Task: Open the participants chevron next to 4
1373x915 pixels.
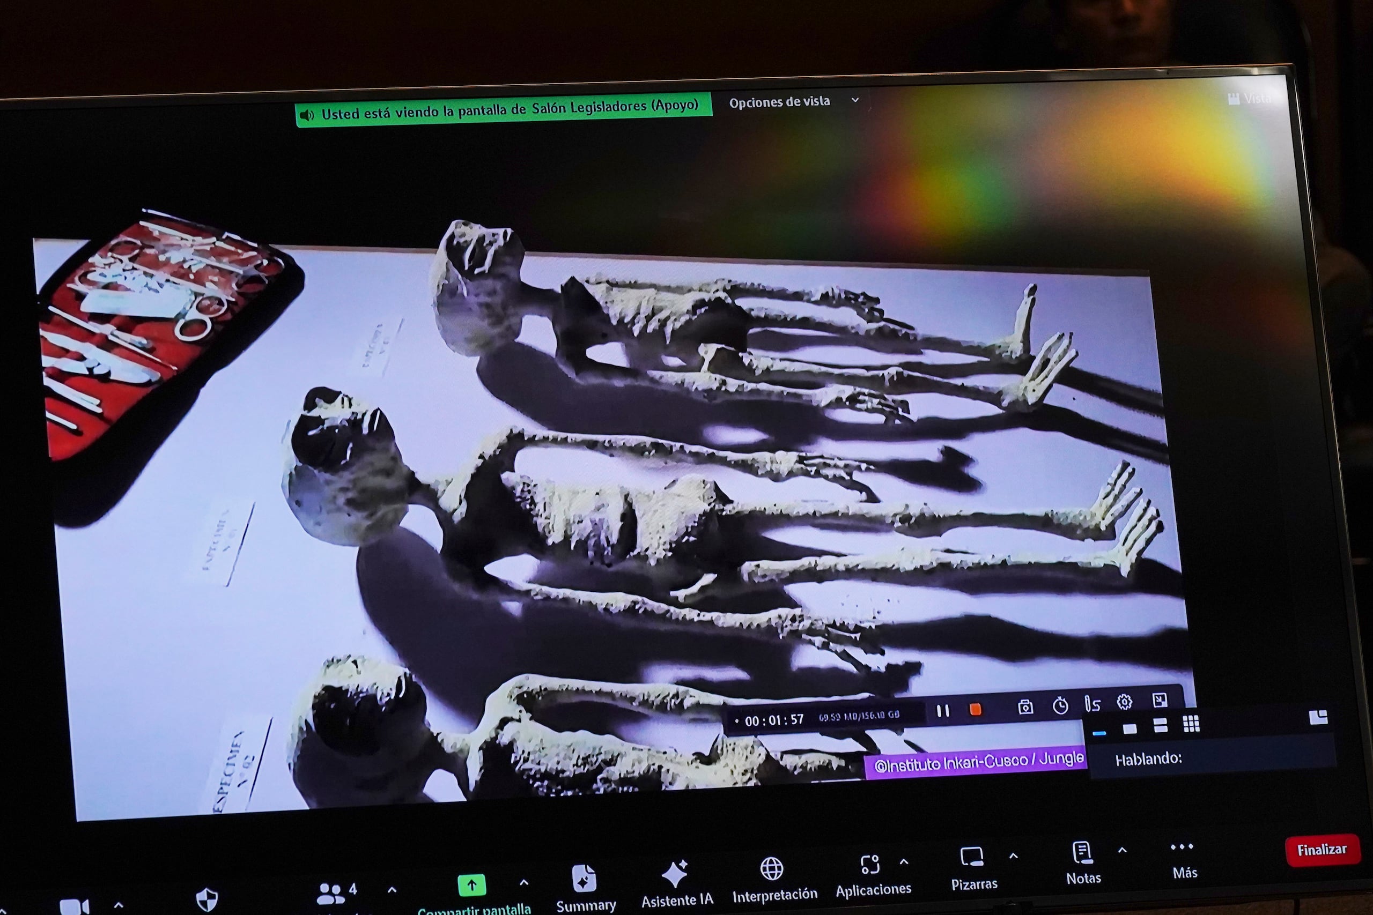Action: [x=391, y=890]
